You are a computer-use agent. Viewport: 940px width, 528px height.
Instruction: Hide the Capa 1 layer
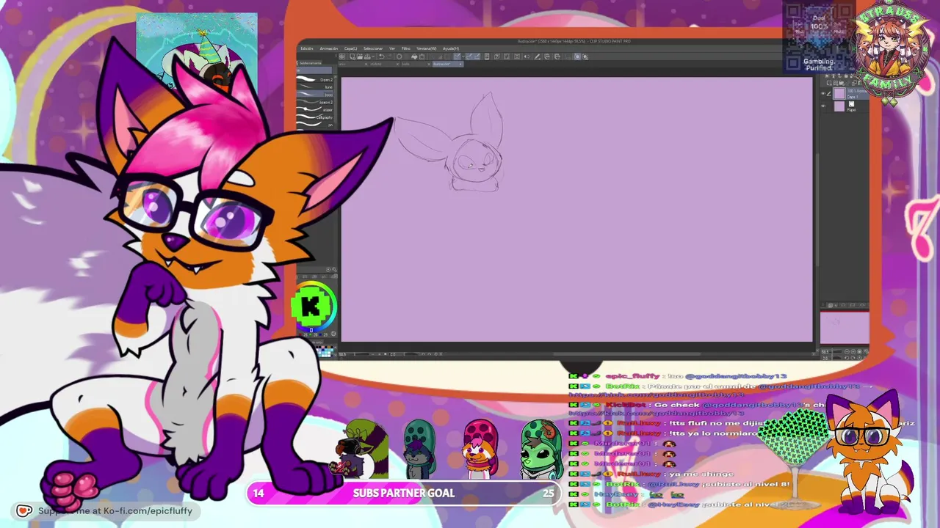[823, 94]
